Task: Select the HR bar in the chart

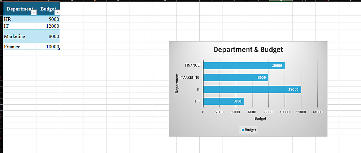Action: click(x=223, y=101)
